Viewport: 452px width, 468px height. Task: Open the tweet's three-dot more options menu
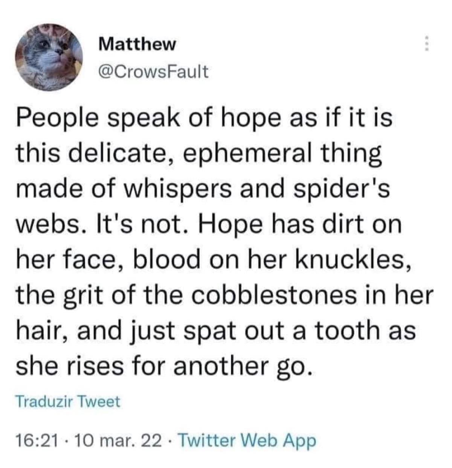tap(426, 44)
